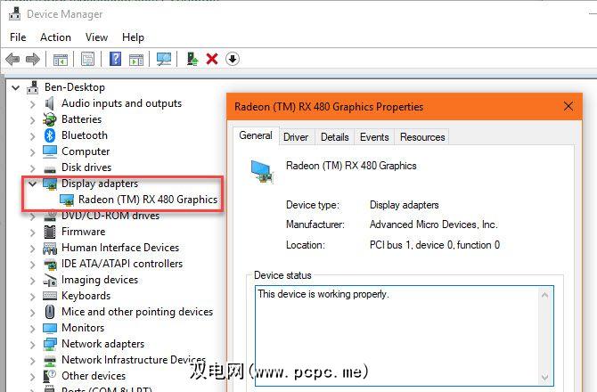Viewport: 597px width, 392px height.
Task: Click the Bluetooth category icon
Action: coord(50,135)
